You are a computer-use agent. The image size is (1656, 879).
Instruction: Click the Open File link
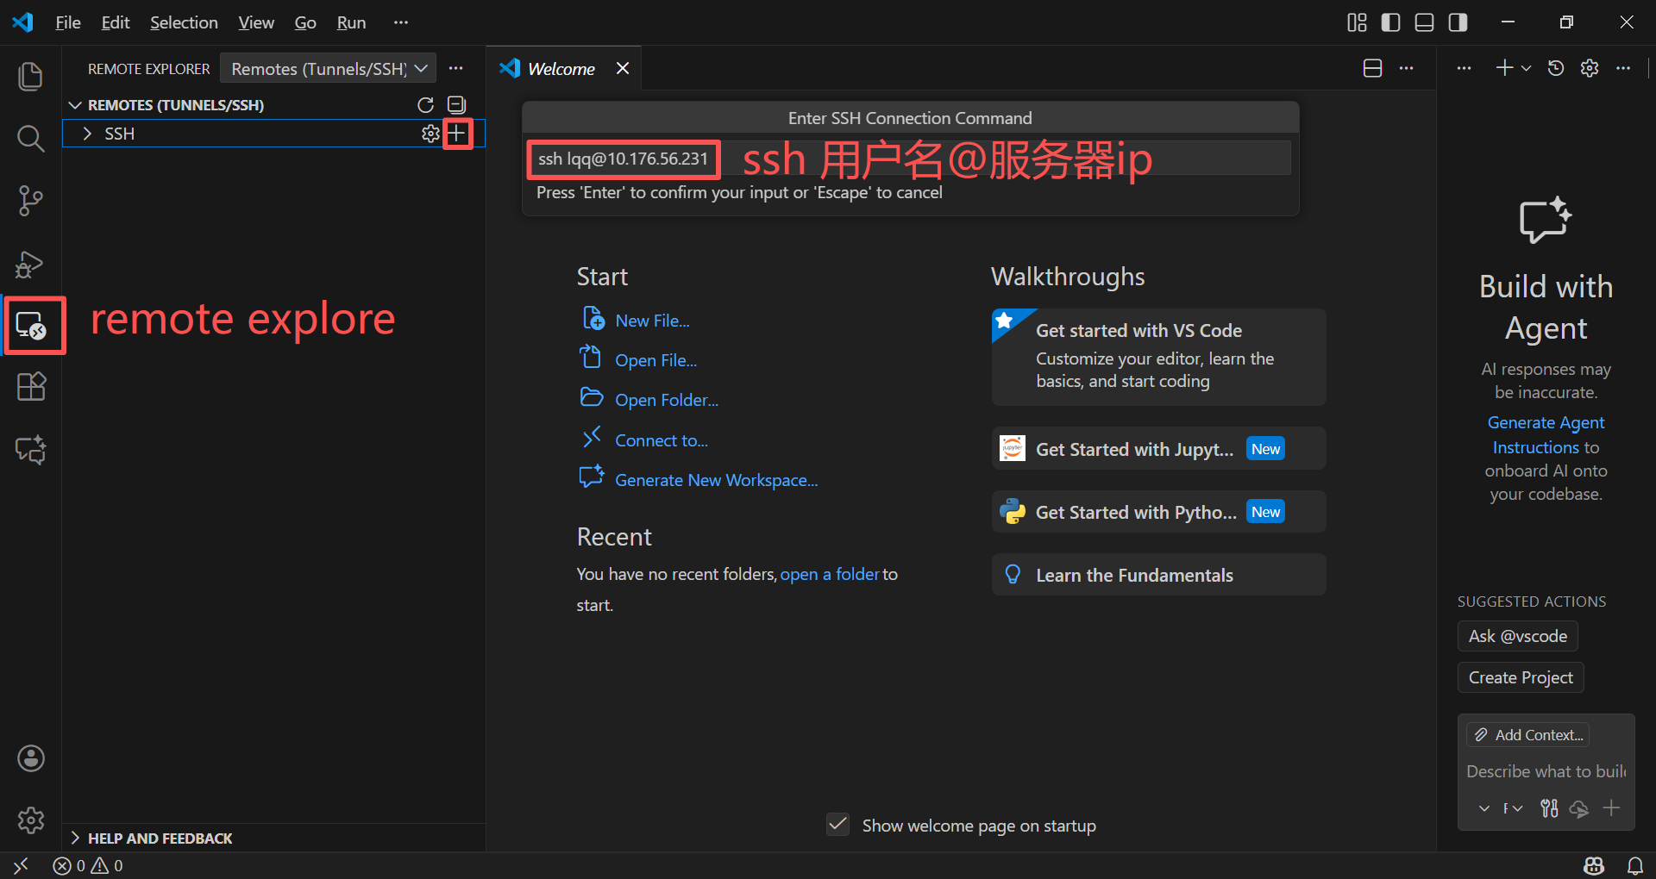pyautogui.click(x=655, y=360)
